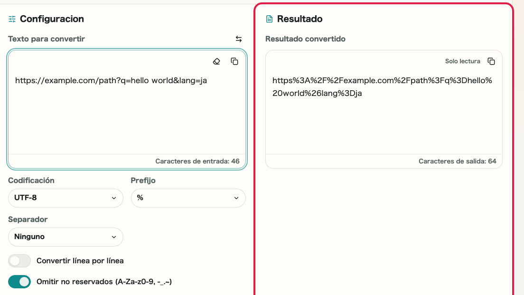Clear input text with the eraser icon
Image resolution: width=524 pixels, height=295 pixels.
click(x=216, y=62)
